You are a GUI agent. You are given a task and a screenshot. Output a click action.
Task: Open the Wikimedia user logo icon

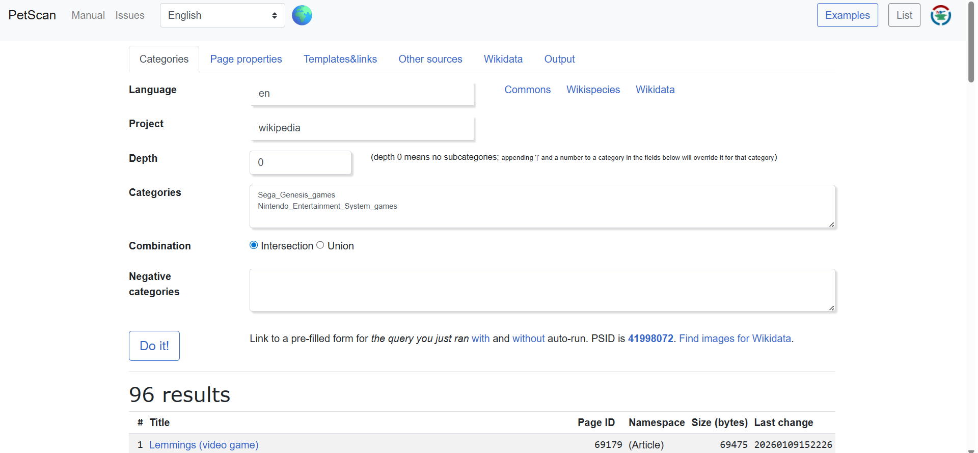click(941, 15)
